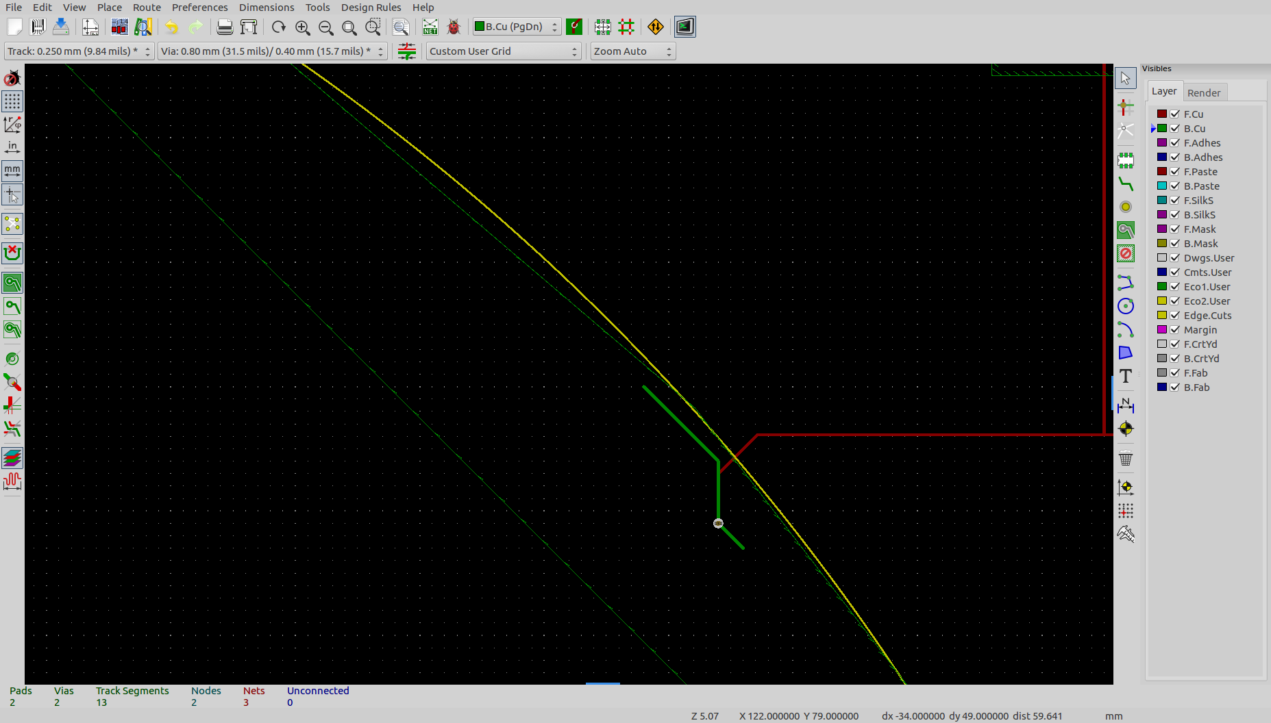Open the Track width dropdown
The image size is (1271, 723).
coord(79,51)
